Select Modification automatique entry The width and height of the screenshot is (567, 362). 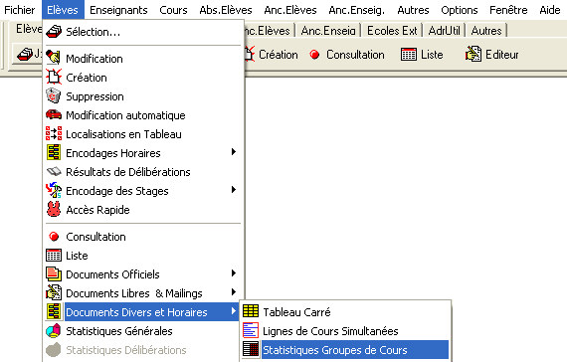pos(143,115)
